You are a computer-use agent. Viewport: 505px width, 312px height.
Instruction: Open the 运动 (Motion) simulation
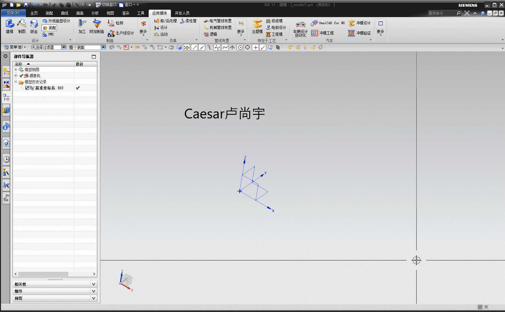pos(161,34)
